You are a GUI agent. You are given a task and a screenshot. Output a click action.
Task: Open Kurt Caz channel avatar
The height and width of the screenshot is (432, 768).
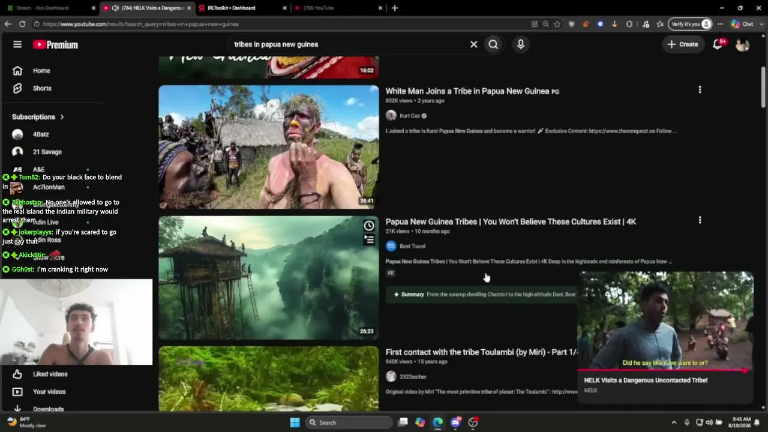(391, 116)
